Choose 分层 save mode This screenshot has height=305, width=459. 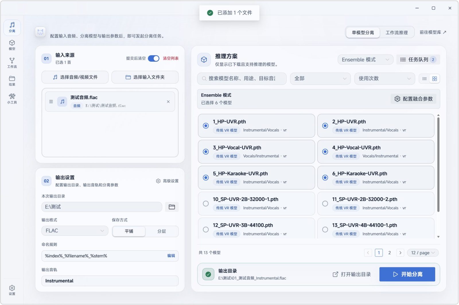[162, 231]
